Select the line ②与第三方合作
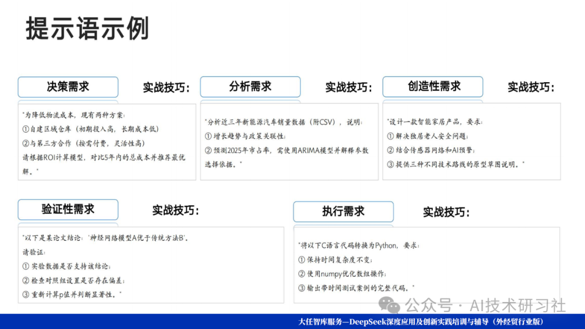The image size is (585, 329). click(x=83, y=143)
